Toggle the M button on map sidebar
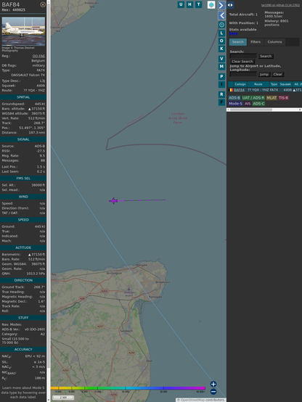This screenshot has height=402, width=302. [x=221, y=67]
